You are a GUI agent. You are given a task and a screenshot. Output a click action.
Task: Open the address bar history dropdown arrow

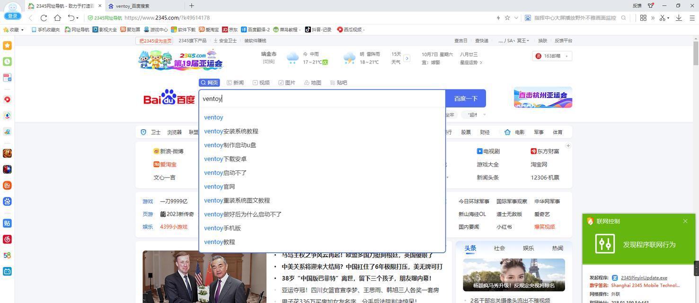click(x=516, y=18)
